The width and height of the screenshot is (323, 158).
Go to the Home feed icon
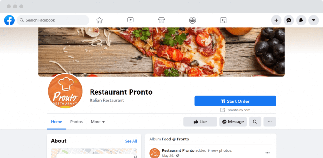[x=99, y=20]
